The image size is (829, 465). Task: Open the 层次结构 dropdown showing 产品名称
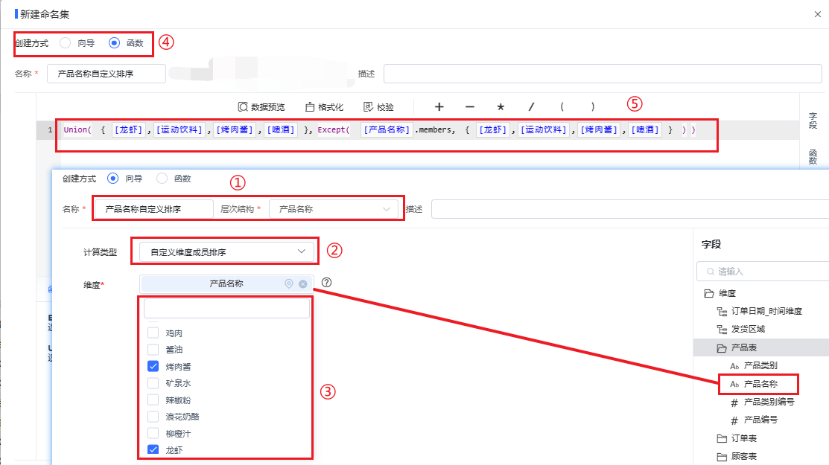[334, 209]
